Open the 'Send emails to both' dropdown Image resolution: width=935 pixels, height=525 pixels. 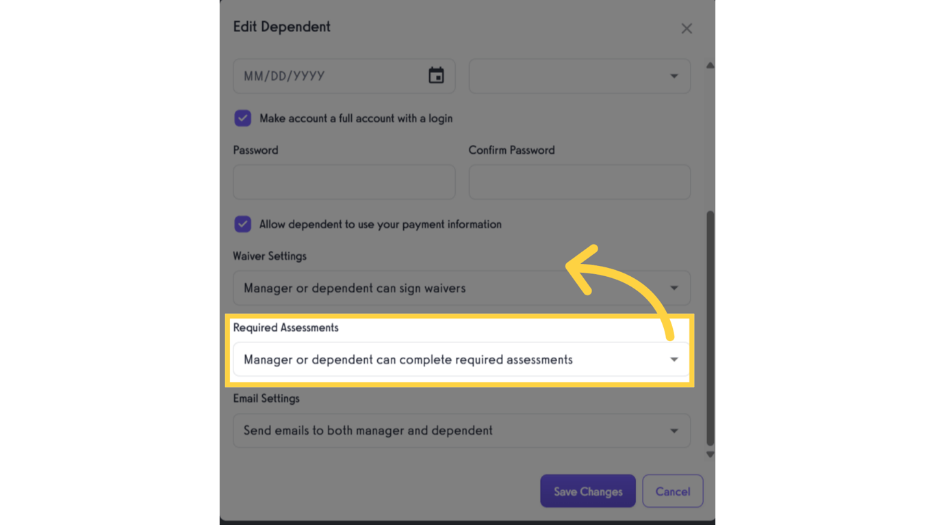[461, 430]
